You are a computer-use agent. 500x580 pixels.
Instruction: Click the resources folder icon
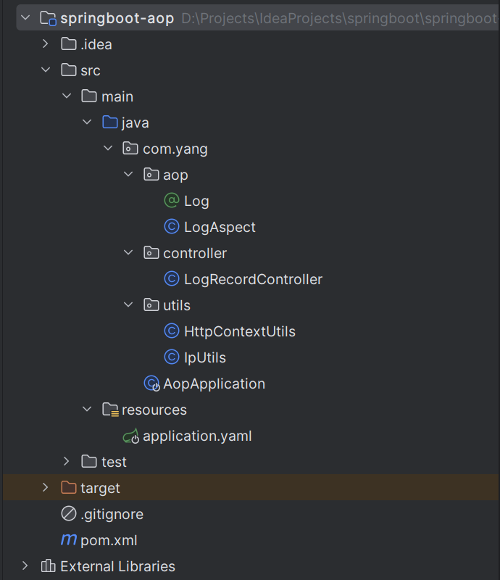[x=110, y=410]
